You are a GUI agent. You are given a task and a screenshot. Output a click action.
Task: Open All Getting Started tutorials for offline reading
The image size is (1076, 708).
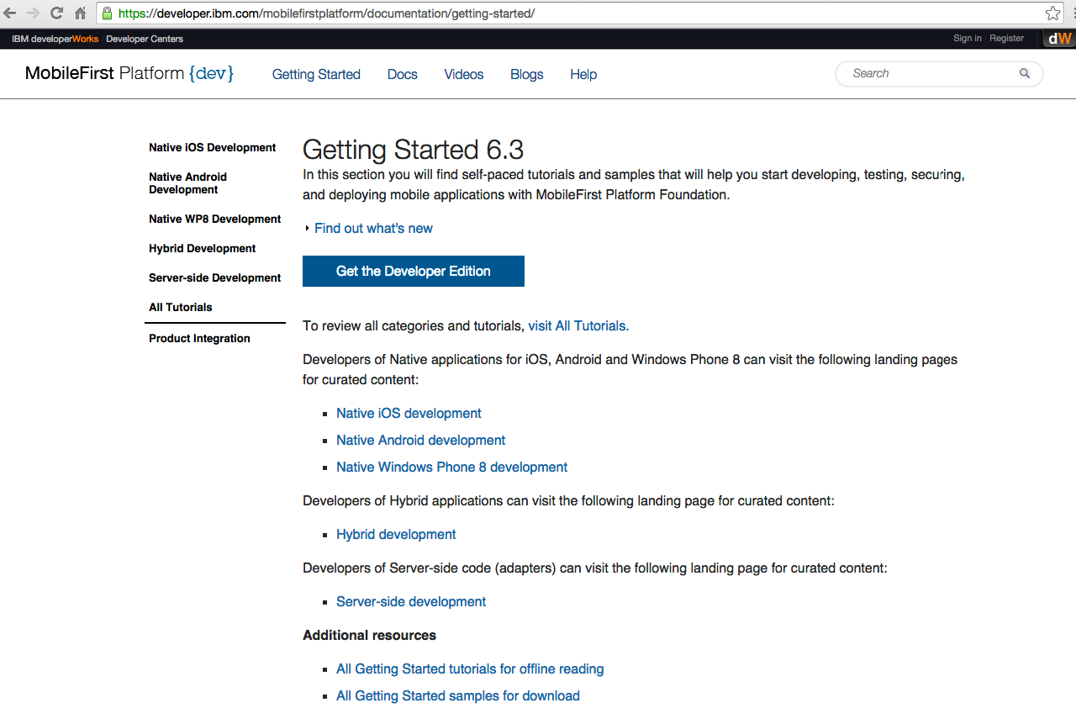(x=470, y=668)
